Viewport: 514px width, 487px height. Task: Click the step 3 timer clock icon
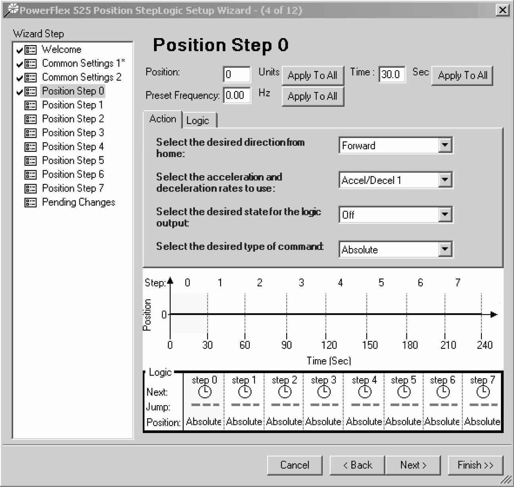click(324, 392)
